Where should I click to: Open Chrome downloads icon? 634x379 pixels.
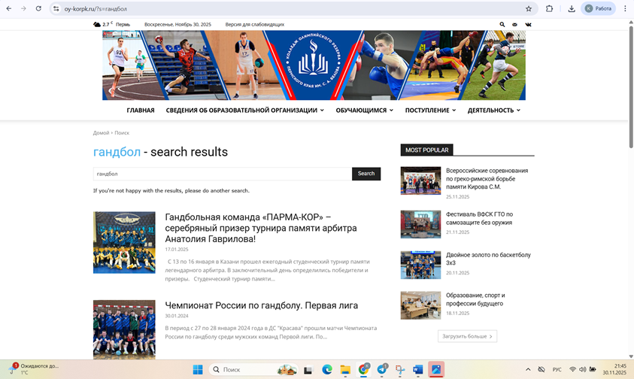pos(572,8)
